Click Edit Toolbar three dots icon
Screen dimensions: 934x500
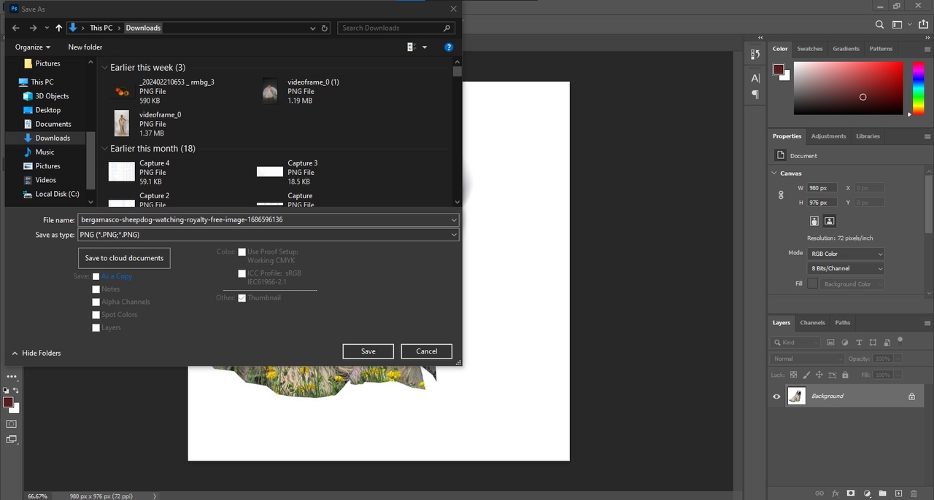pos(12,377)
